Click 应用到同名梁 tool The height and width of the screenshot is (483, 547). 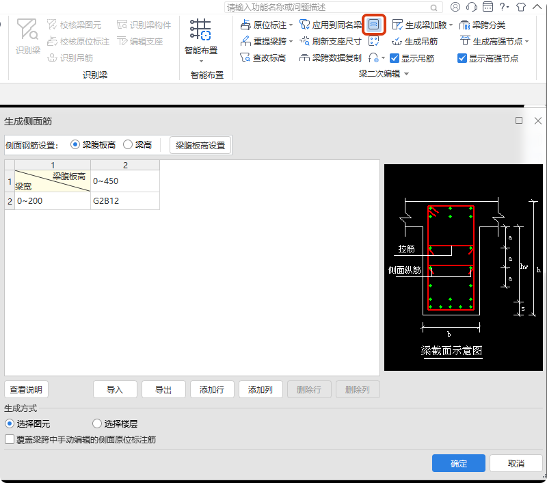(330, 25)
